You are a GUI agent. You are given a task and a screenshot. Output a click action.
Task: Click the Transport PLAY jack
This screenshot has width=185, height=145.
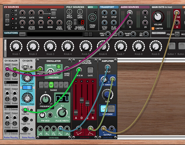[105, 13]
